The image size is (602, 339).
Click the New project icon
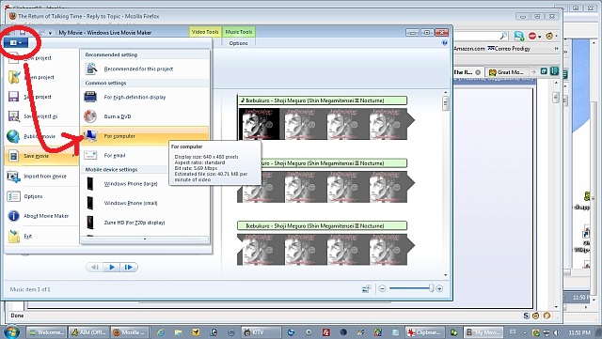click(x=14, y=58)
